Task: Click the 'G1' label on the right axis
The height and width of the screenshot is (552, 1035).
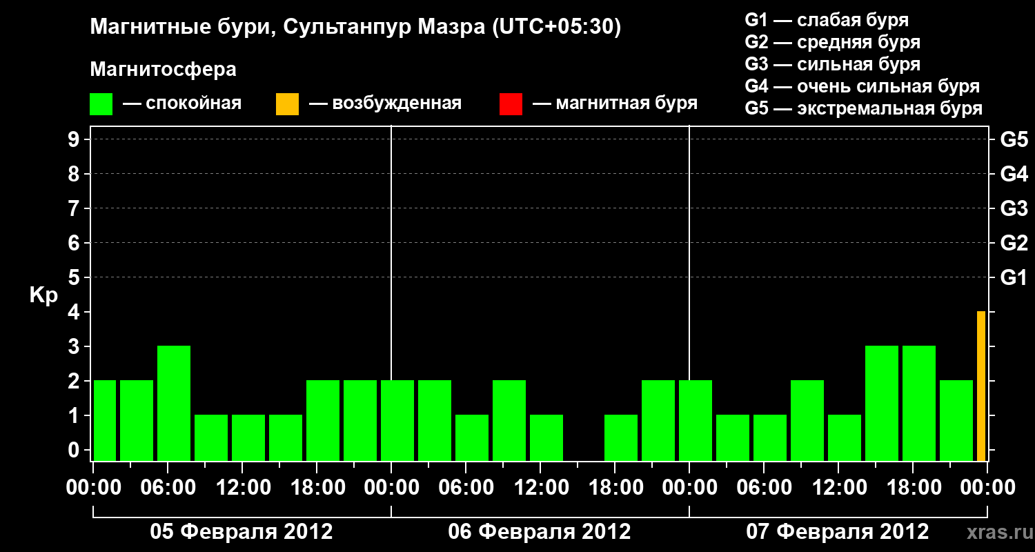Action: click(1014, 277)
